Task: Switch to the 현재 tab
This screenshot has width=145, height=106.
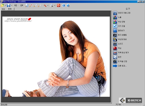Action: coord(10,9)
